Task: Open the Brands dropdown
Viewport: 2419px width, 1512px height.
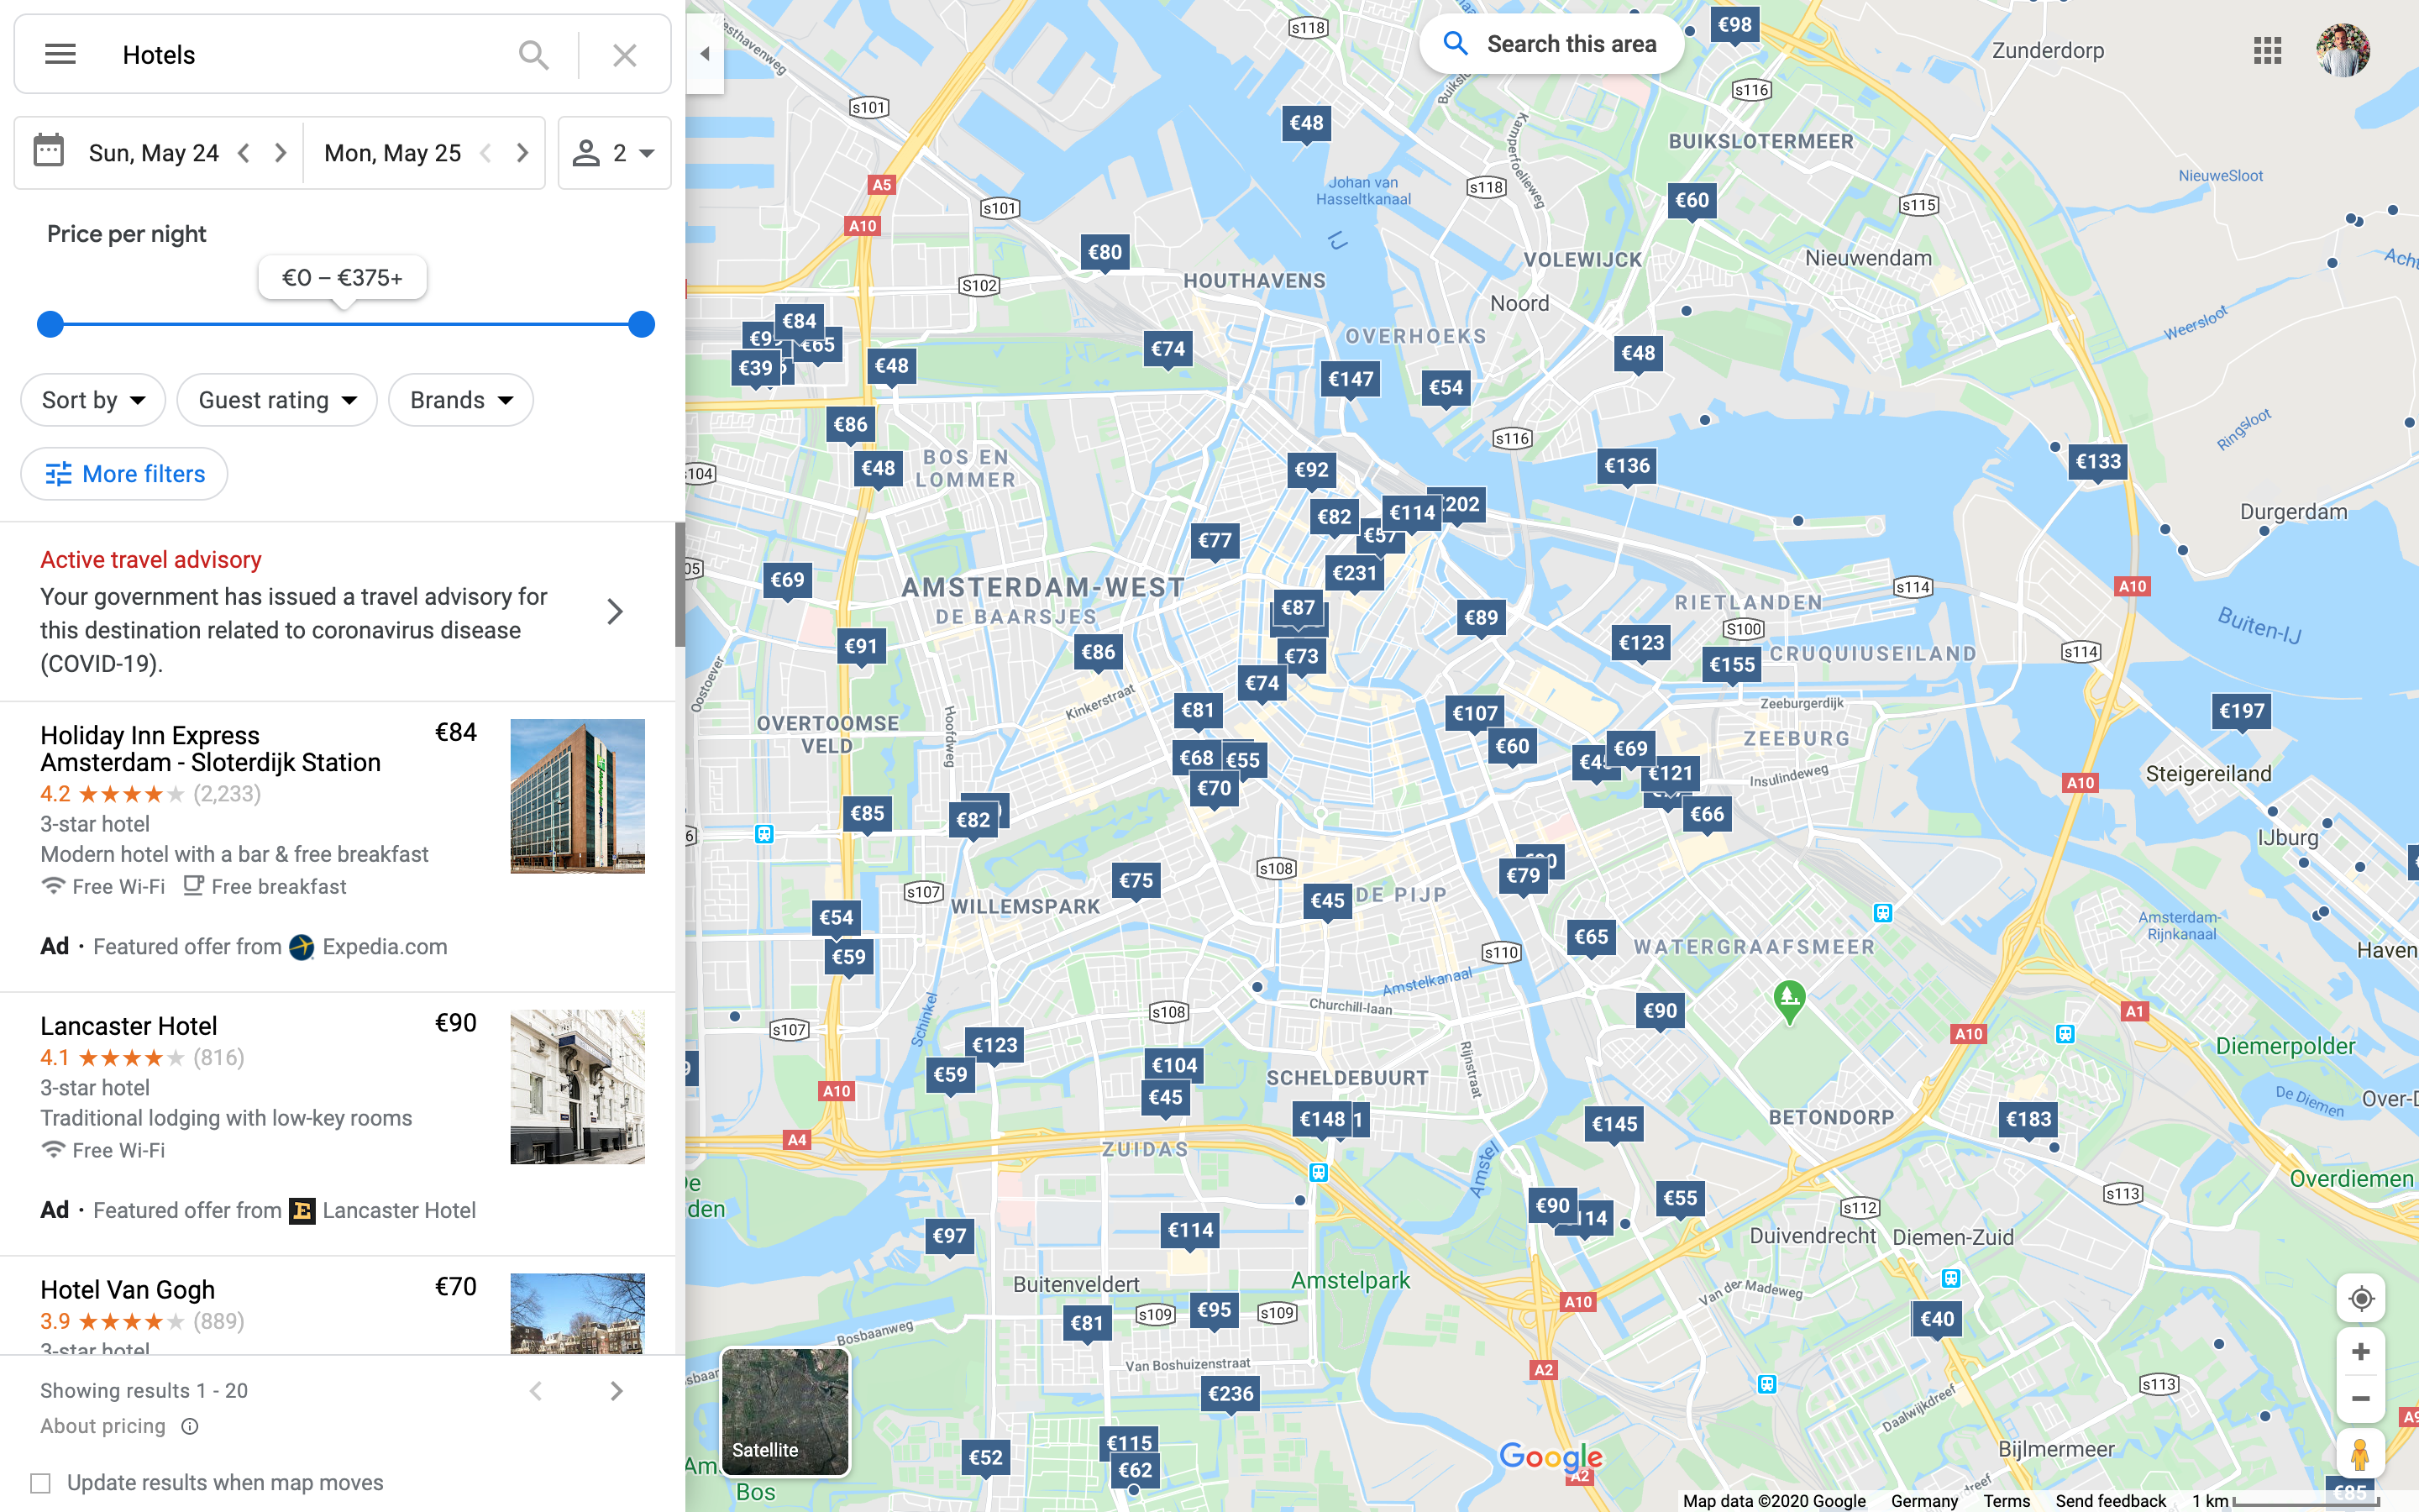Action: click(461, 400)
